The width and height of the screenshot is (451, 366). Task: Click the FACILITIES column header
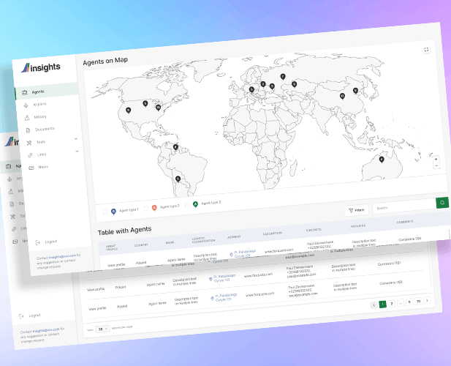(x=358, y=226)
